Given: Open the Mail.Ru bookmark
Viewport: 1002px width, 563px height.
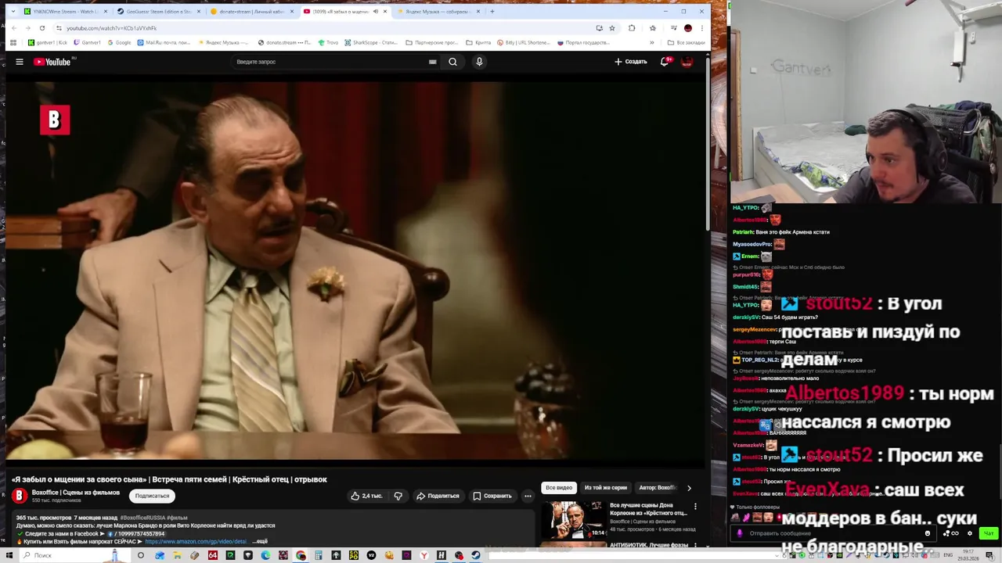Looking at the screenshot, I should click(164, 42).
